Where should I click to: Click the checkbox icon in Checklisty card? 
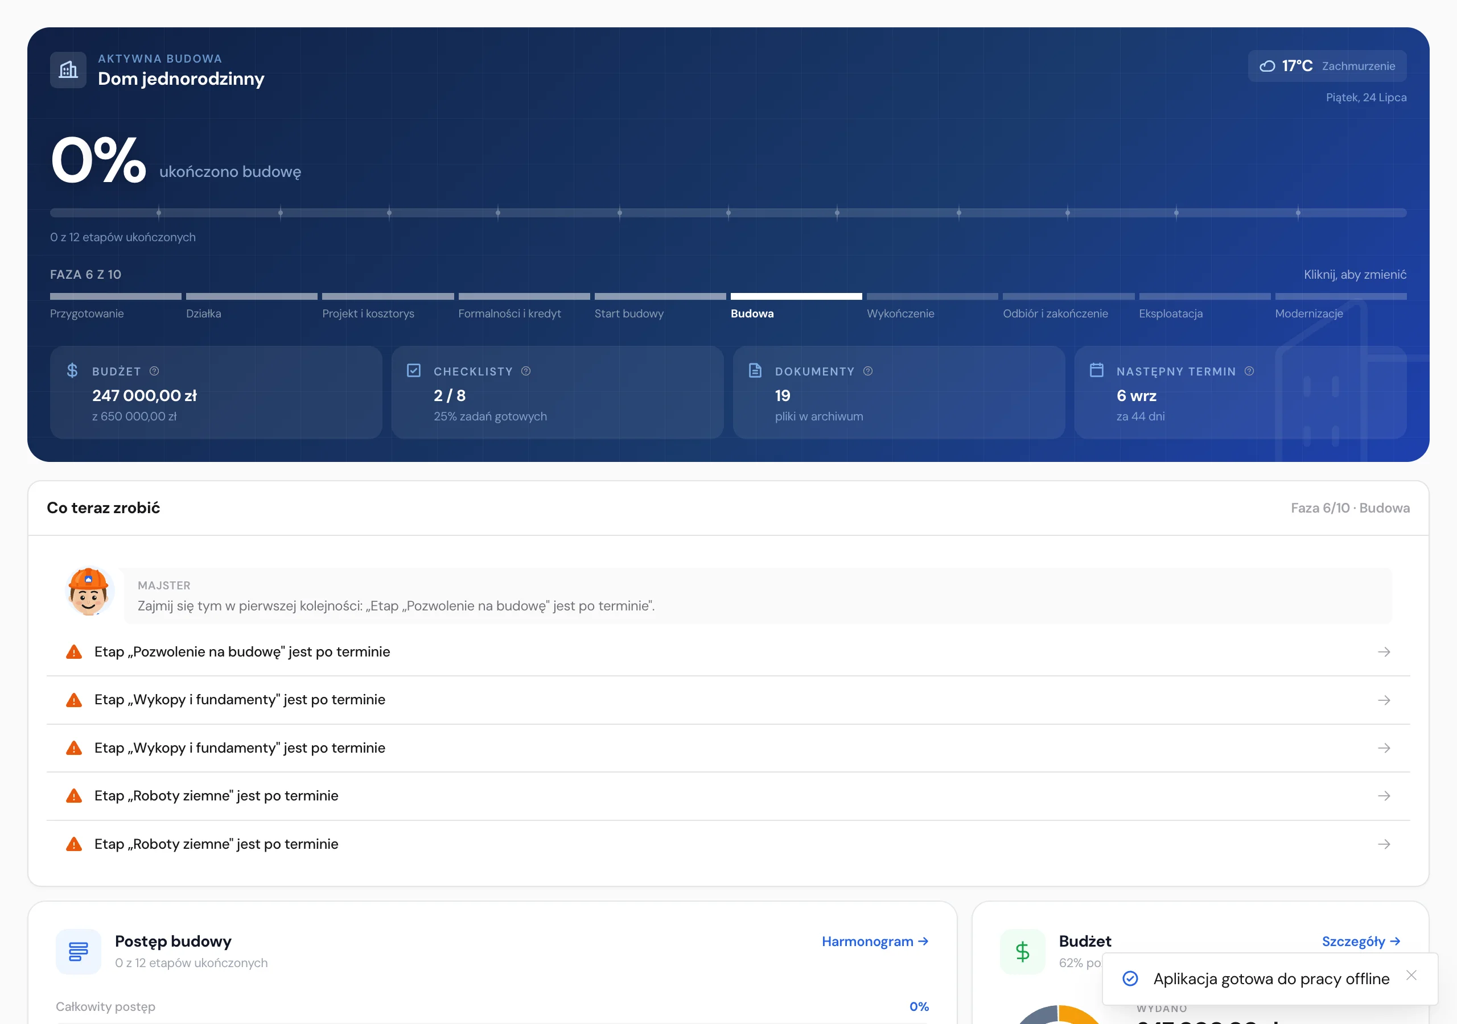[x=414, y=370]
